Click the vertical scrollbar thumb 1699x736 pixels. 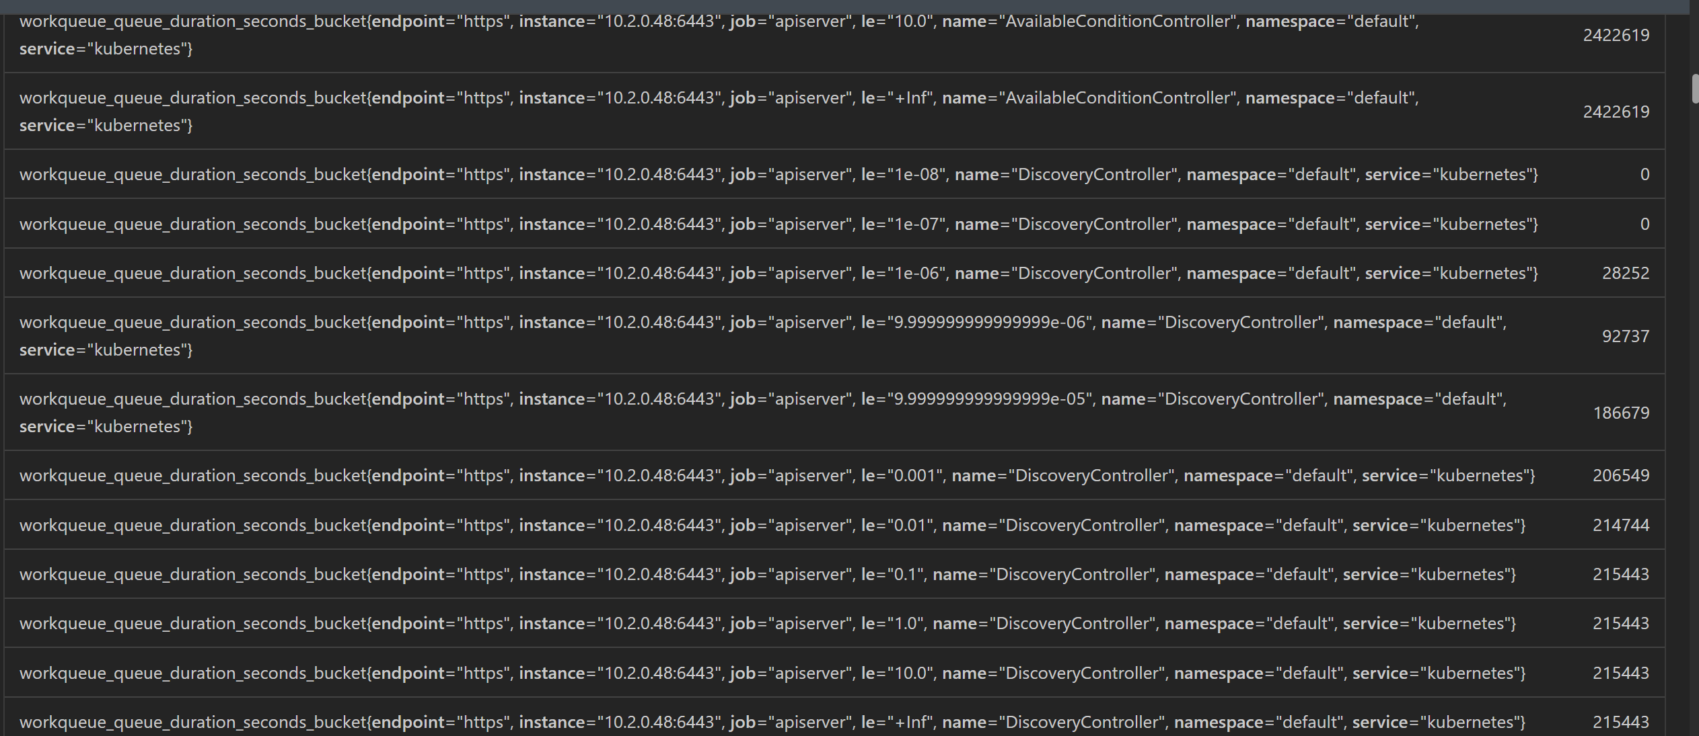pyautogui.click(x=1695, y=89)
